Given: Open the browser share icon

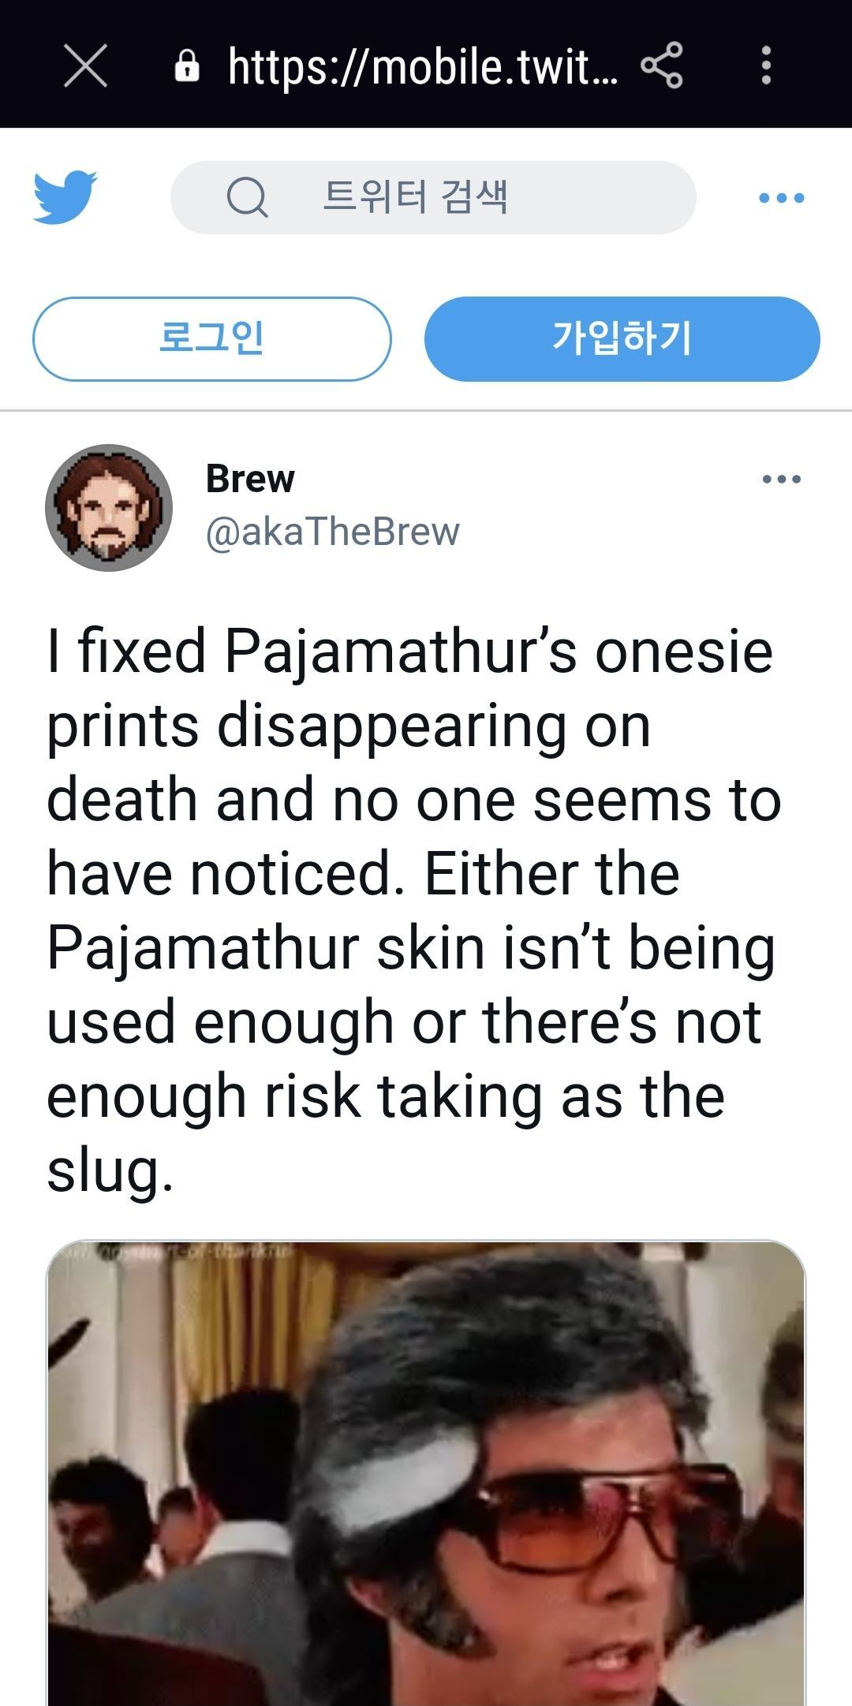Looking at the screenshot, I should [x=662, y=65].
